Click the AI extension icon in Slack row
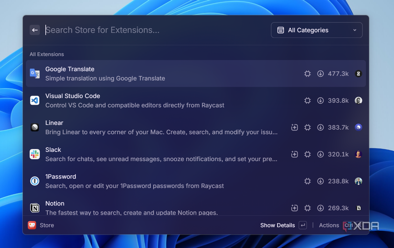This screenshot has height=248, width=394. 295,154
